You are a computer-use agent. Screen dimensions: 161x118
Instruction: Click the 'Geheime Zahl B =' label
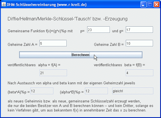(109, 44)
